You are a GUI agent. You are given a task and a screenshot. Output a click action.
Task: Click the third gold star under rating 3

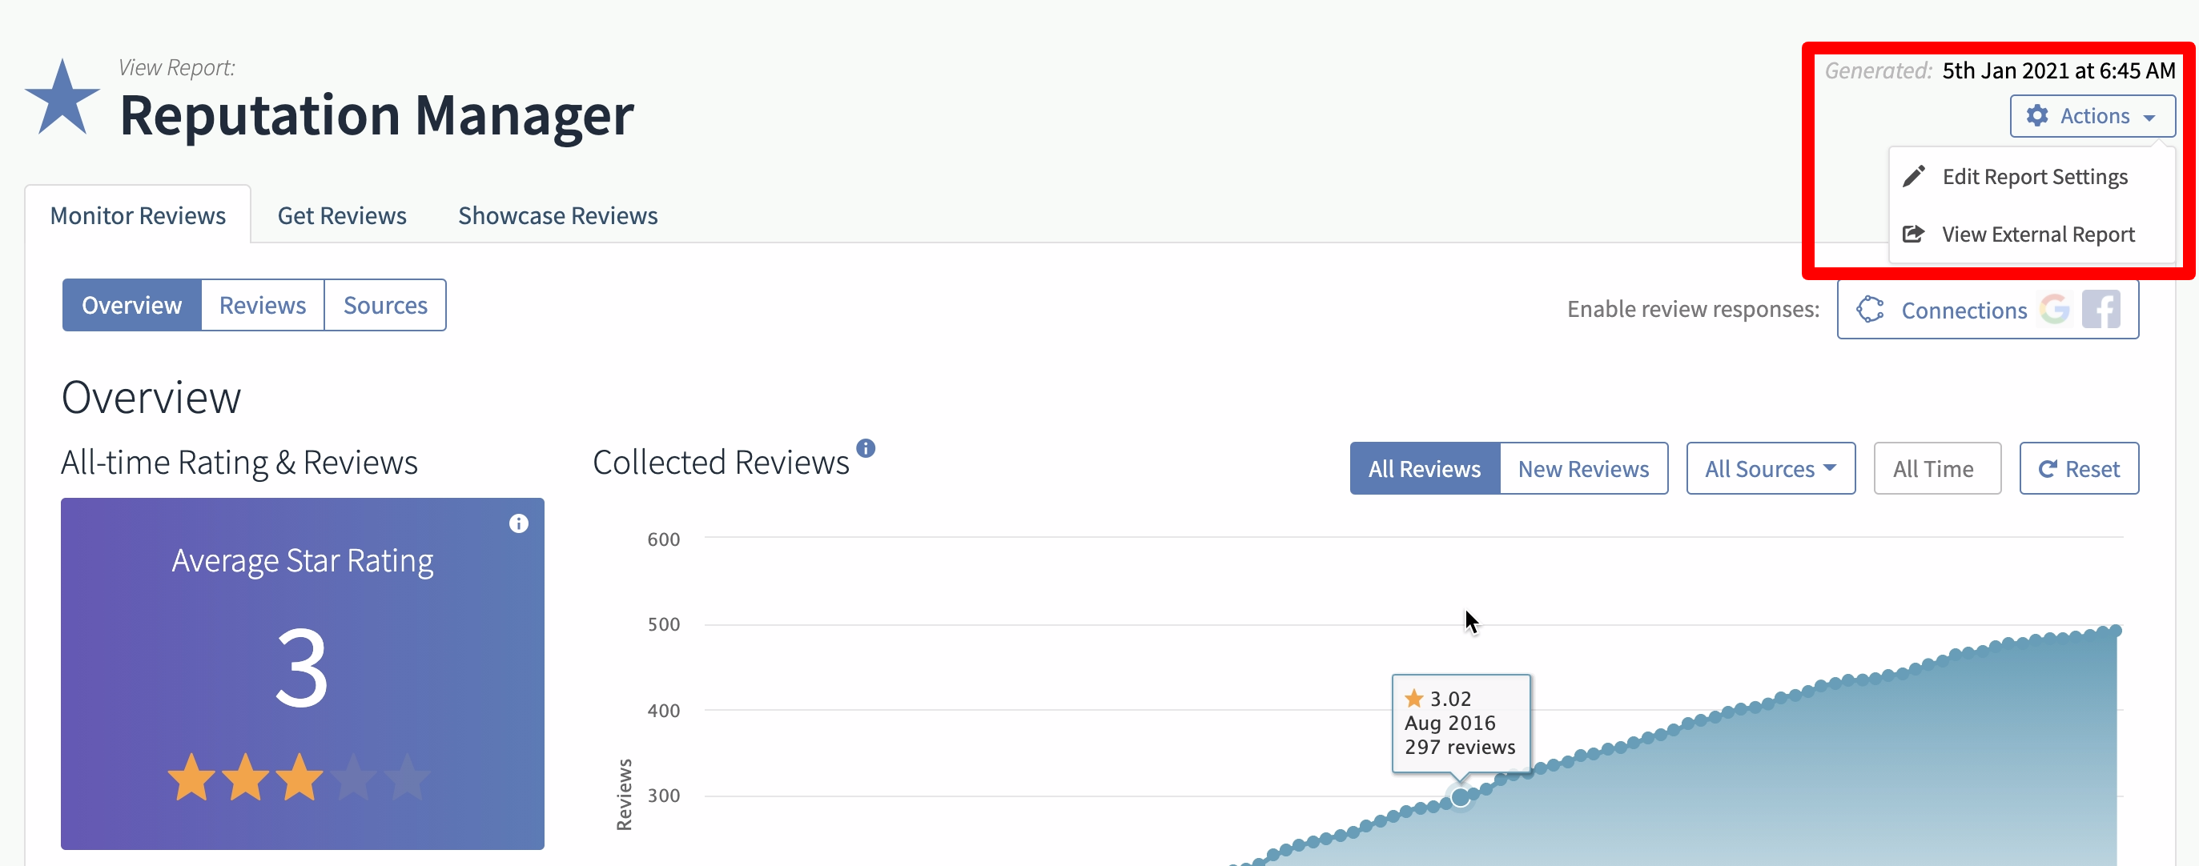click(299, 776)
